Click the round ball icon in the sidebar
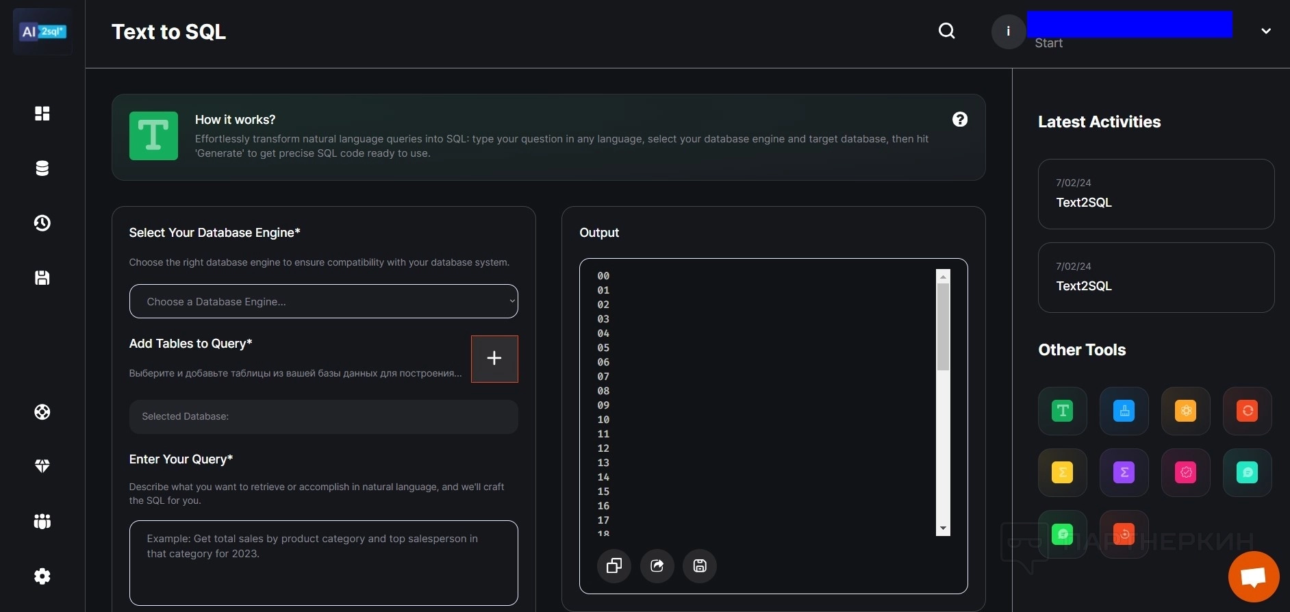Screen dimensions: 1290x612 click(42, 412)
